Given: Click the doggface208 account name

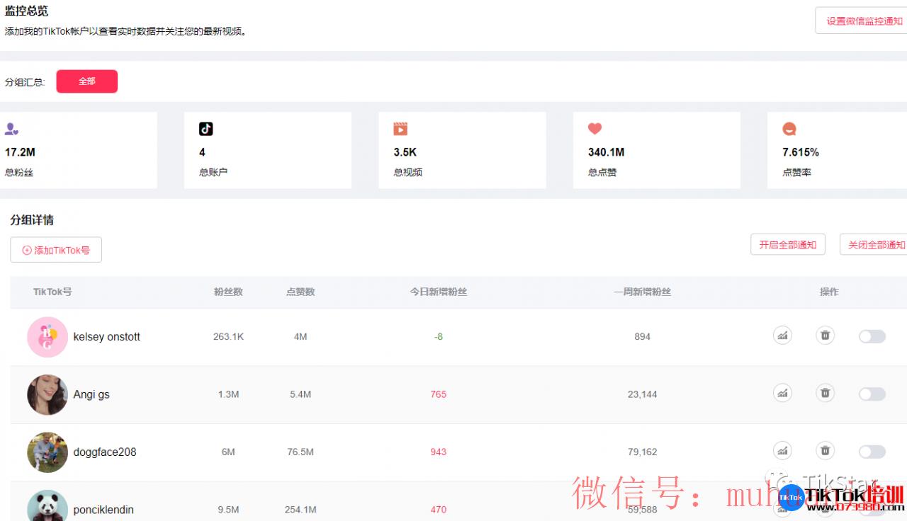Looking at the screenshot, I should click(x=105, y=452).
